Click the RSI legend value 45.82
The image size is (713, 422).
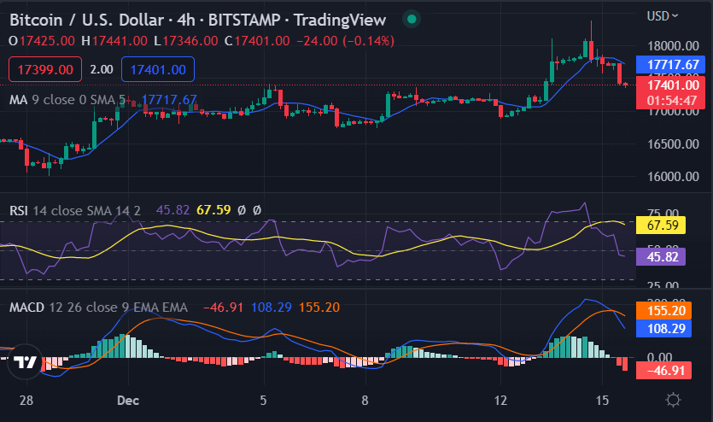172,210
